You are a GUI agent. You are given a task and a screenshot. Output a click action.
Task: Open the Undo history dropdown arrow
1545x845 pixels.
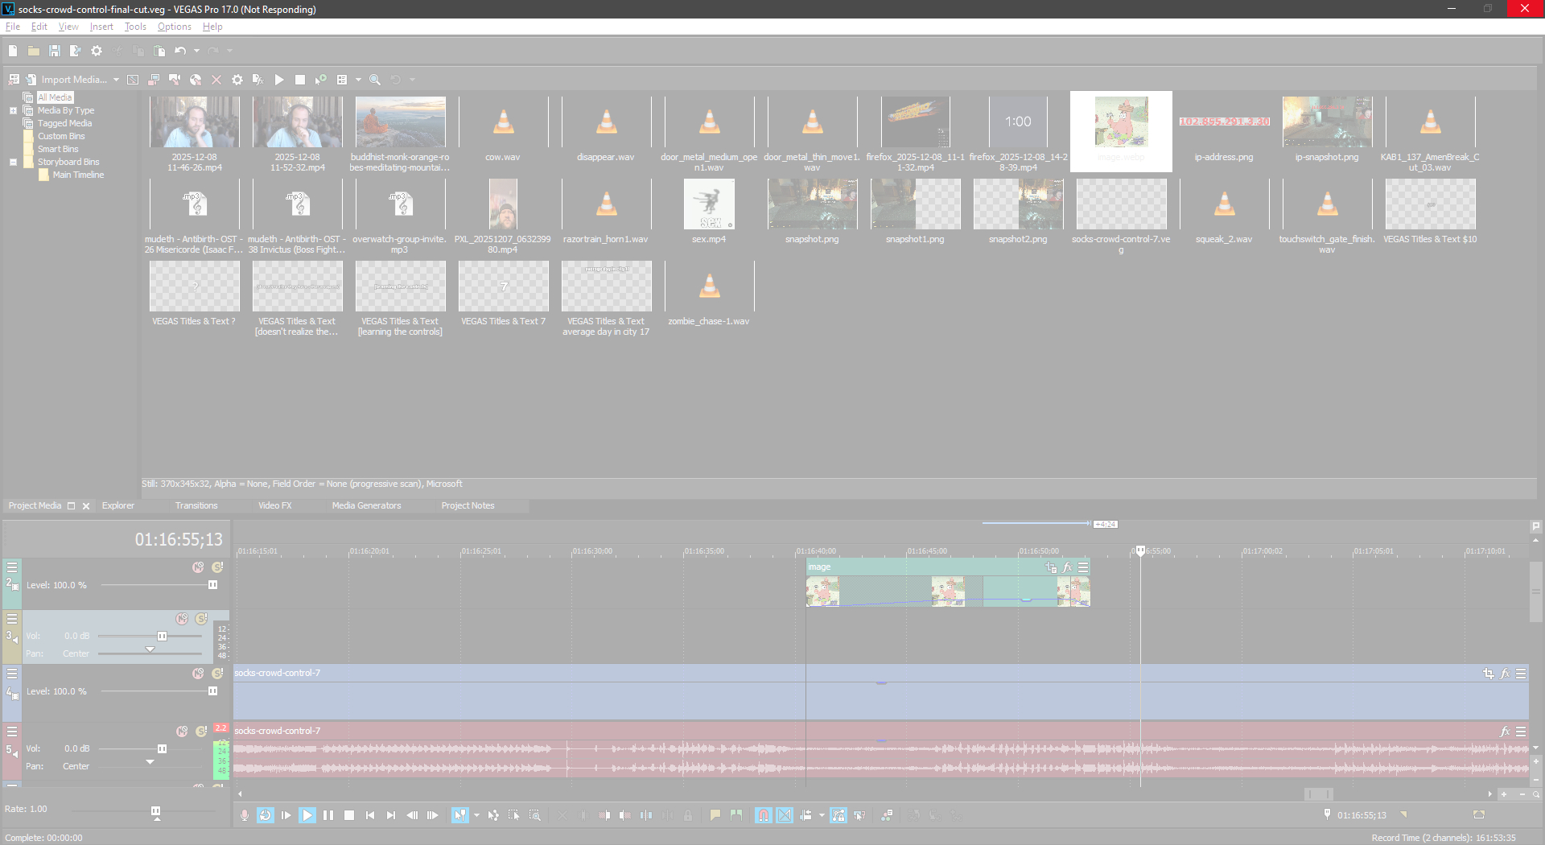coord(196,51)
